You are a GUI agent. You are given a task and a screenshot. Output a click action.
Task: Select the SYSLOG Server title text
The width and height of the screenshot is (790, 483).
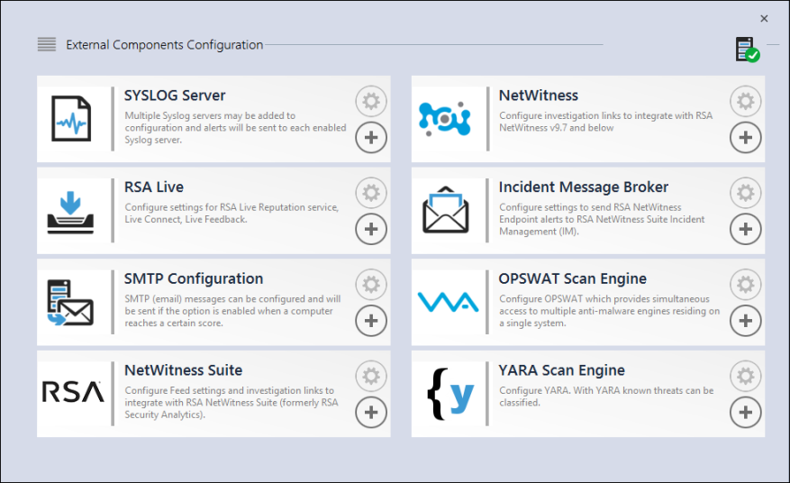(x=175, y=96)
